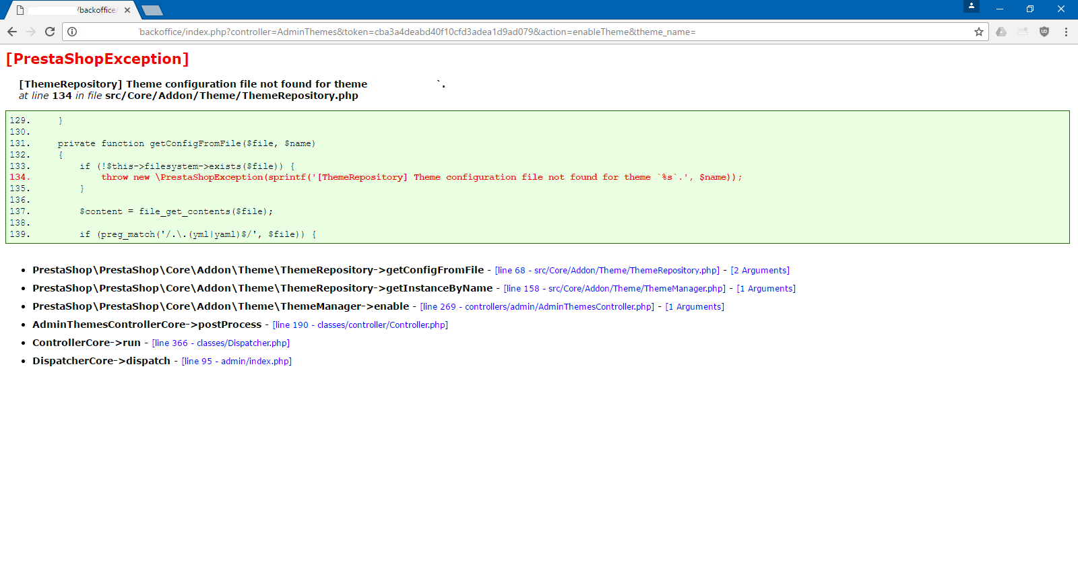Open link line 190 Controller.php
1078x579 pixels.
pyautogui.click(x=360, y=325)
